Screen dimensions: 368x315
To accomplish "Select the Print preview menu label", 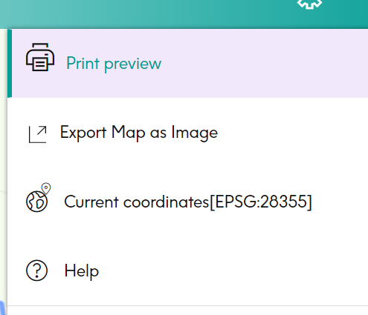I will point(114,64).
